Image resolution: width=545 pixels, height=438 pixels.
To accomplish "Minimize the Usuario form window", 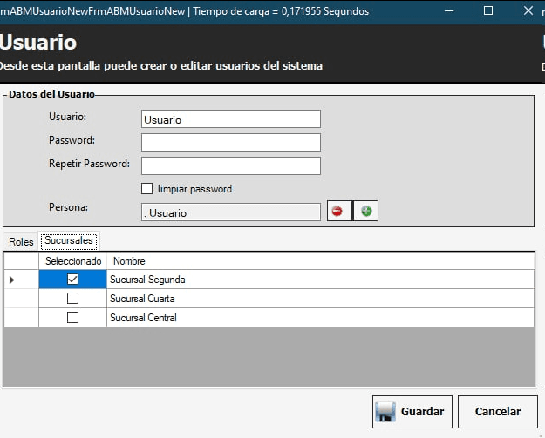I will [x=448, y=11].
